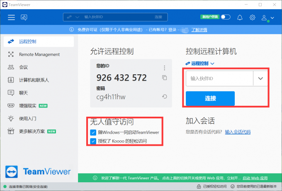282x191 pixels.
Task: Click the 允许远程控制 heading
Action: (x=112, y=51)
